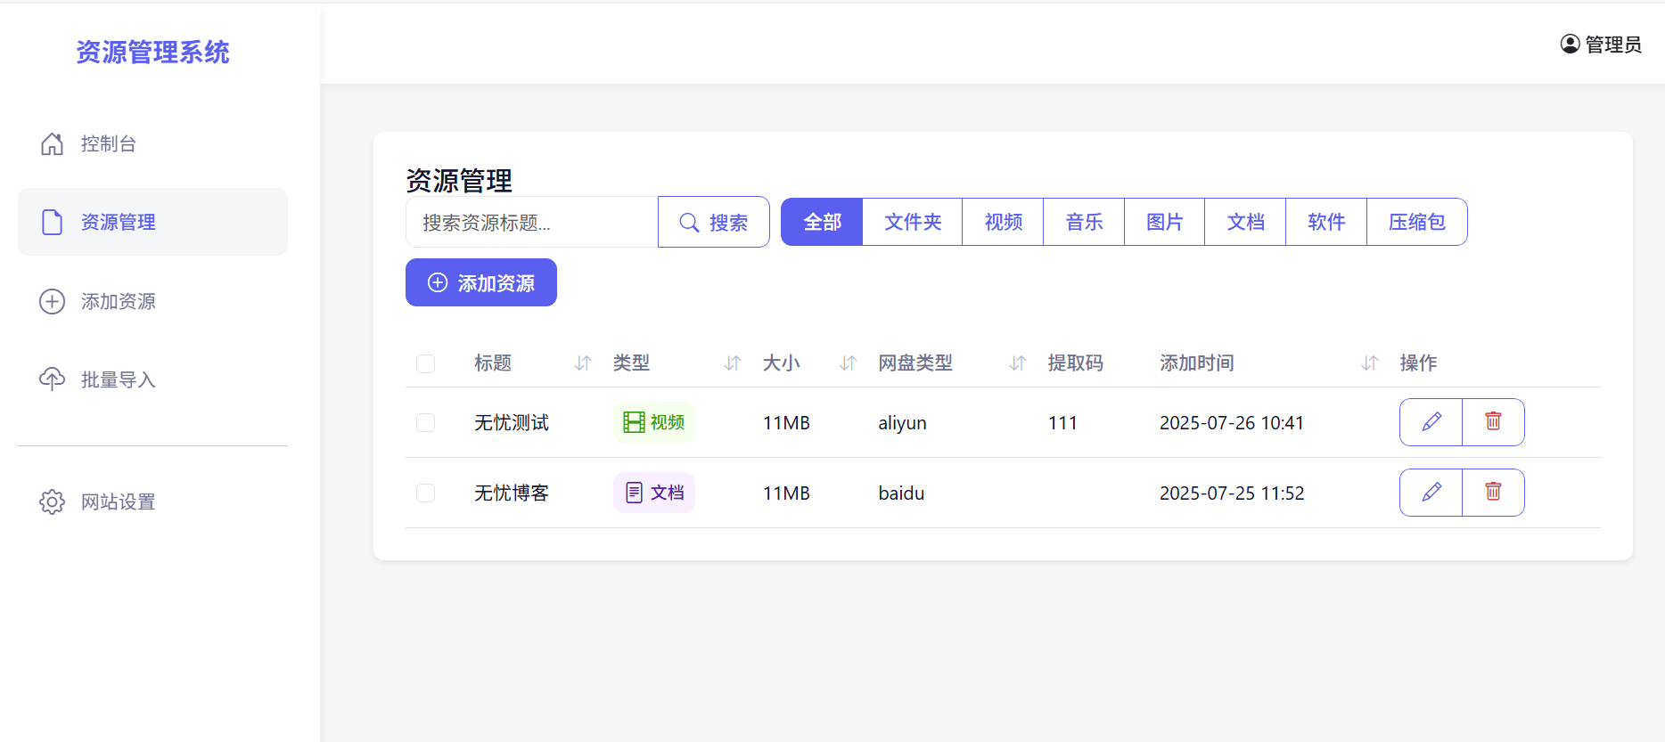The width and height of the screenshot is (1665, 742).
Task: Focus the 搜索资源标题 input field
Action: 532,223
